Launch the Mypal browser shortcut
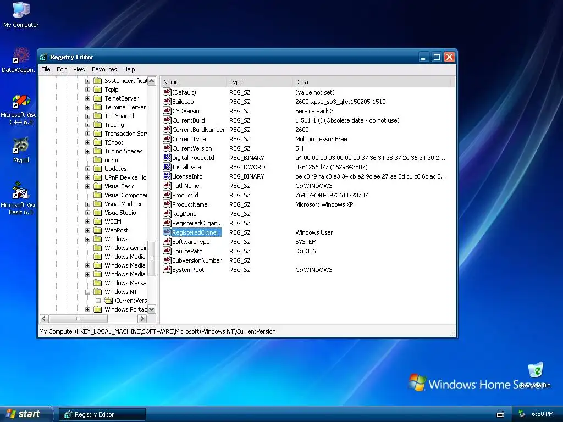 coord(21,150)
